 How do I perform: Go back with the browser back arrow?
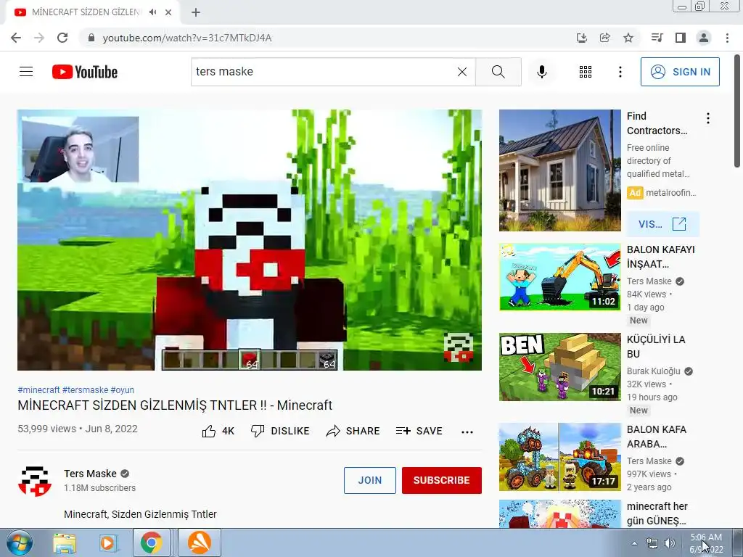click(x=16, y=38)
